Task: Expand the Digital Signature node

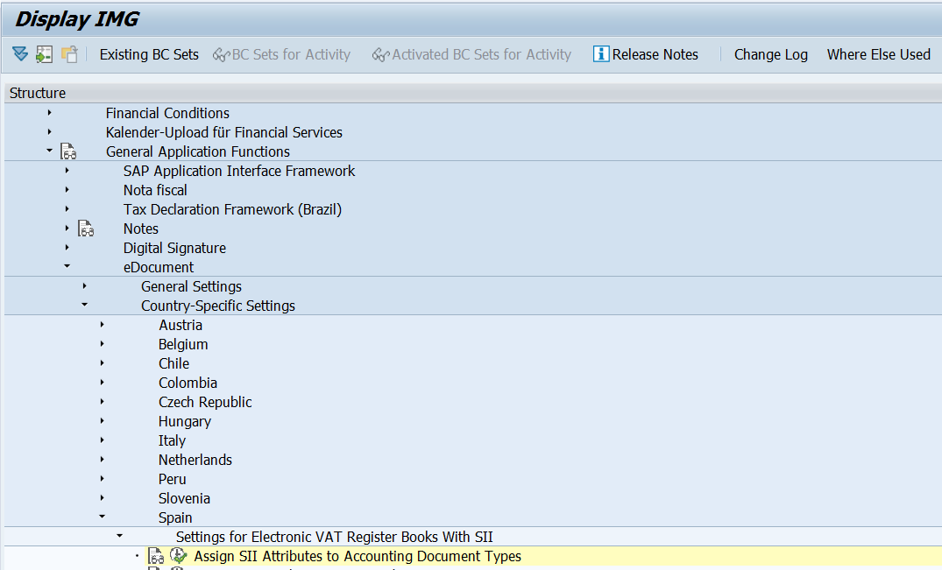Action: pyautogui.click(x=67, y=247)
